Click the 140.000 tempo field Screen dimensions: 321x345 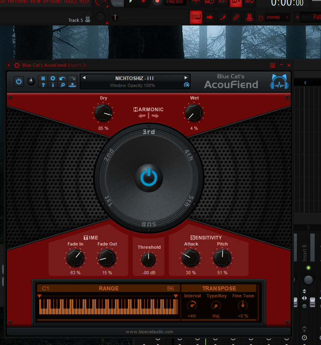[x=174, y=2]
